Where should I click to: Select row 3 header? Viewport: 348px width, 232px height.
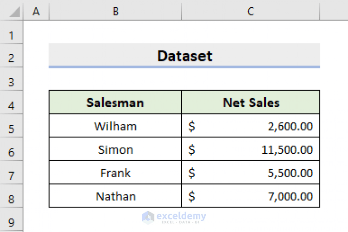[x=11, y=79]
